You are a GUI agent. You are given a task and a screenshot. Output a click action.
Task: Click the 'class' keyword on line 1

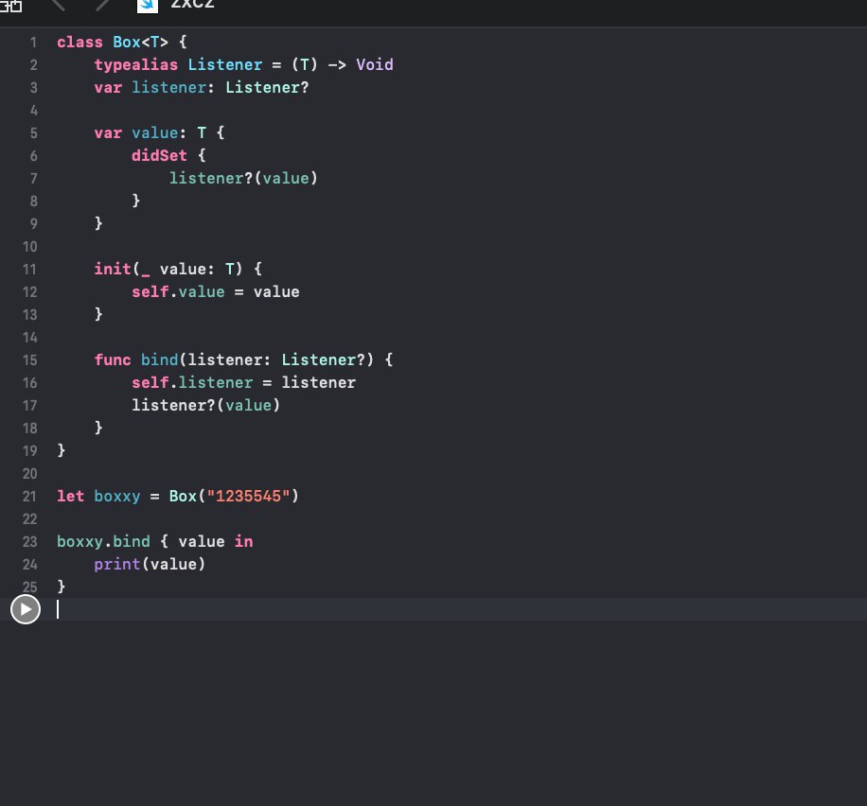80,42
